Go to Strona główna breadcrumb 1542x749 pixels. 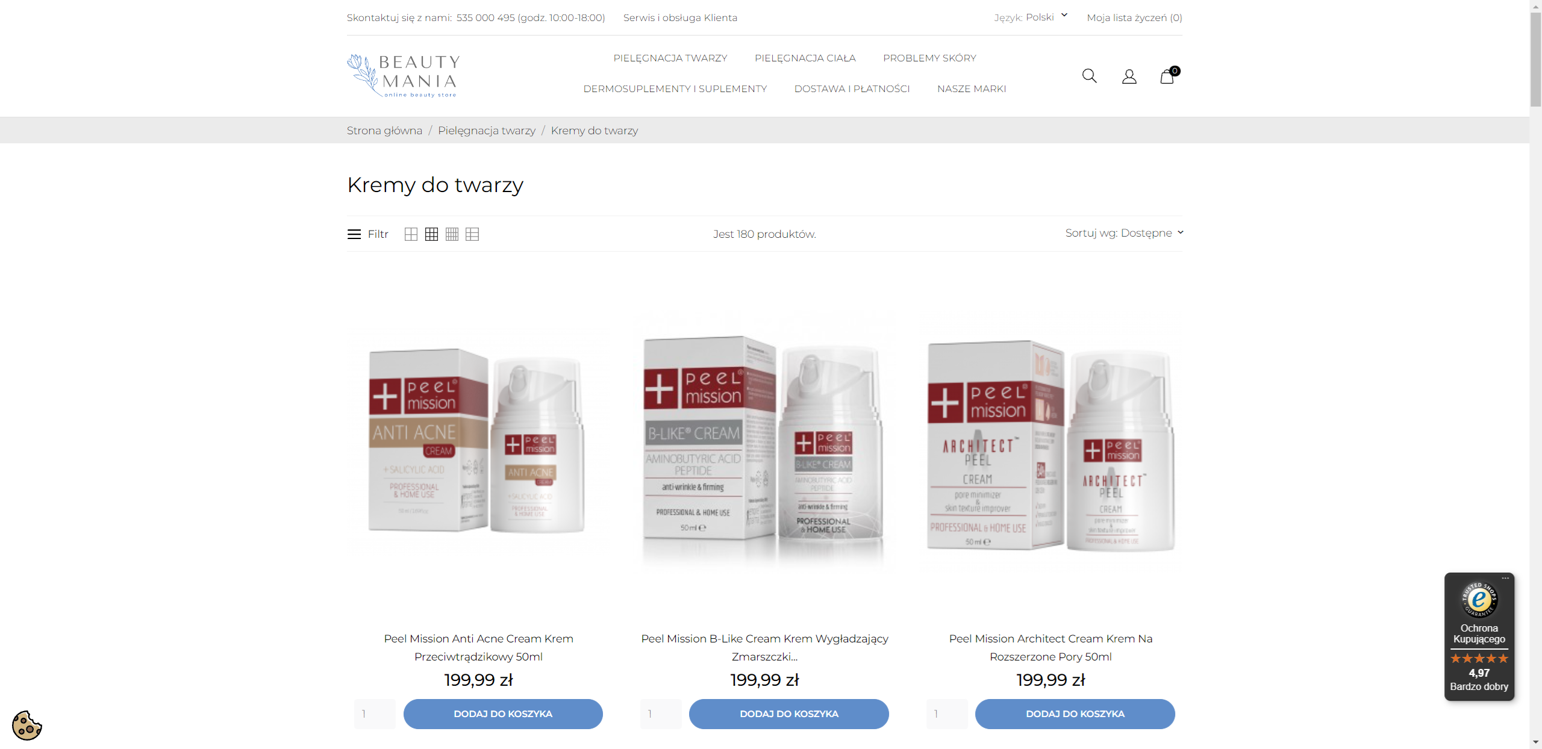[x=384, y=131]
